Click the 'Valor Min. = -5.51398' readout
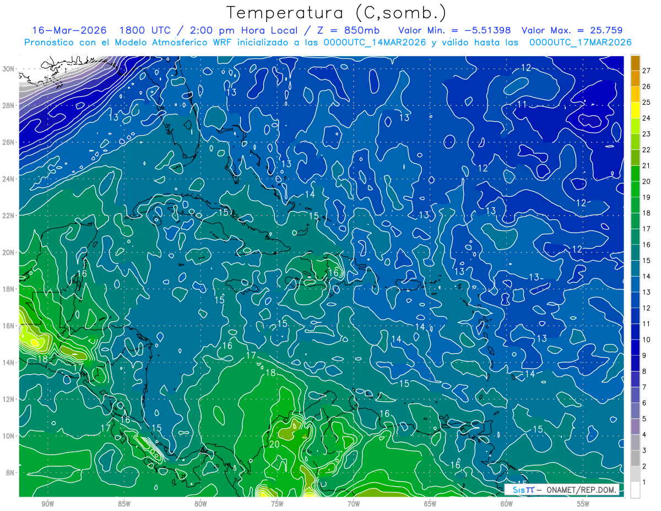 click(454, 30)
